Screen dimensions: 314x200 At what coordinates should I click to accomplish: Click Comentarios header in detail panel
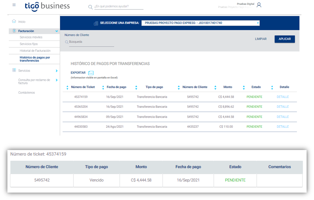click(x=280, y=167)
